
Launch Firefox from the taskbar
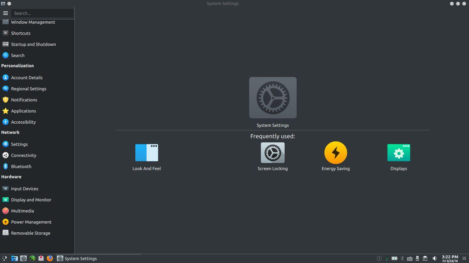50,258
